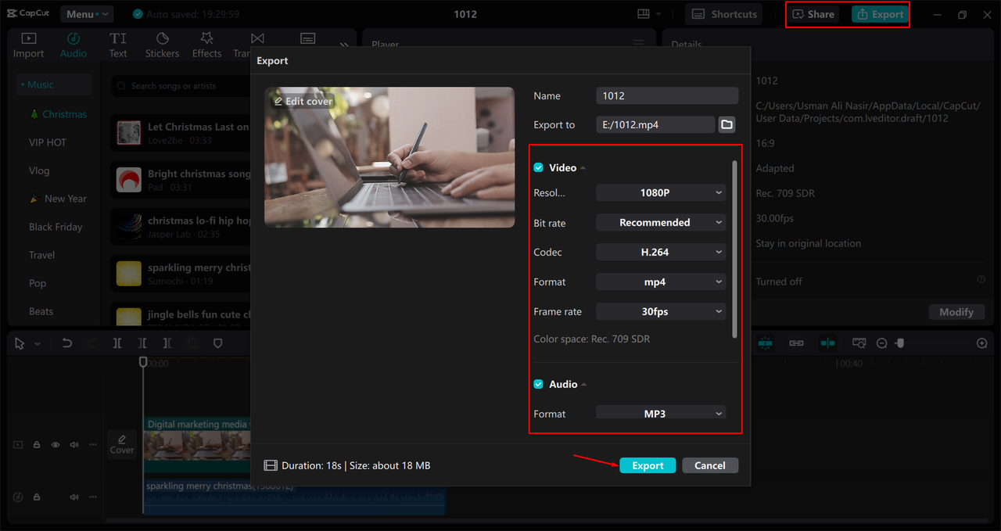Viewport: 1001px width, 531px height.
Task: Select the VIP HOT music category
Action: tap(48, 142)
